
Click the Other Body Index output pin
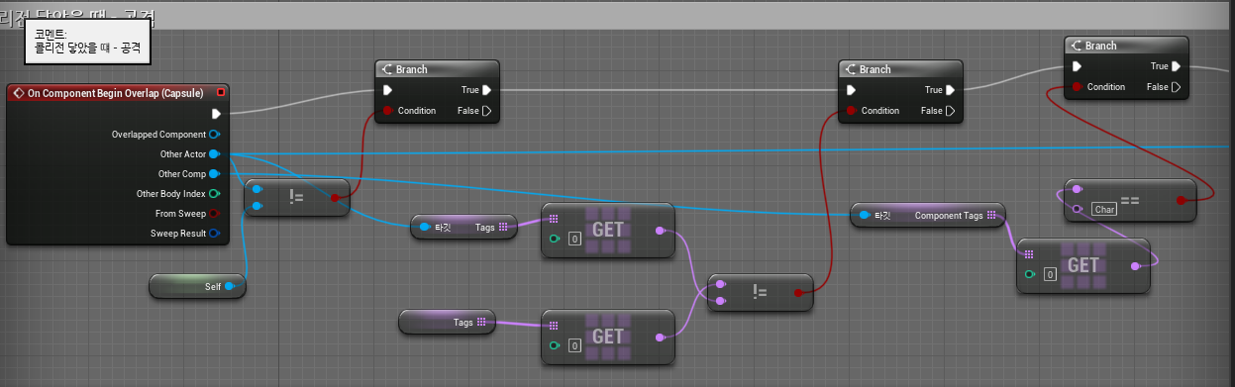point(214,194)
